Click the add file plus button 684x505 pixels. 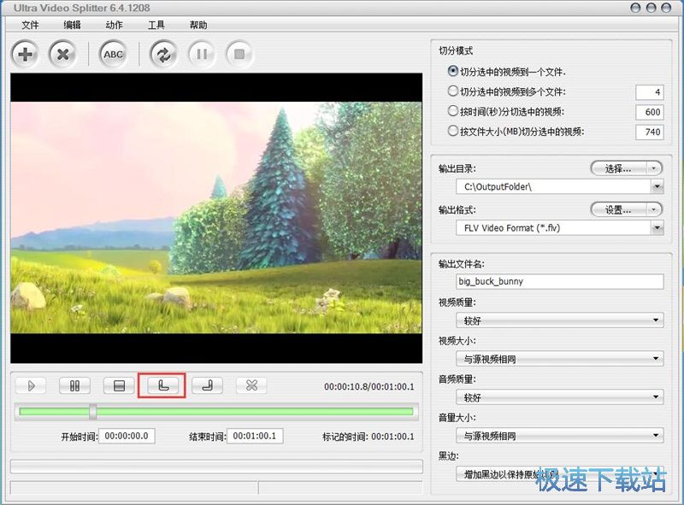[25, 54]
